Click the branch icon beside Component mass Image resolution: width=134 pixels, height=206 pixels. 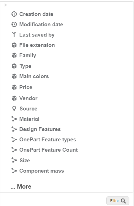click(x=14, y=171)
